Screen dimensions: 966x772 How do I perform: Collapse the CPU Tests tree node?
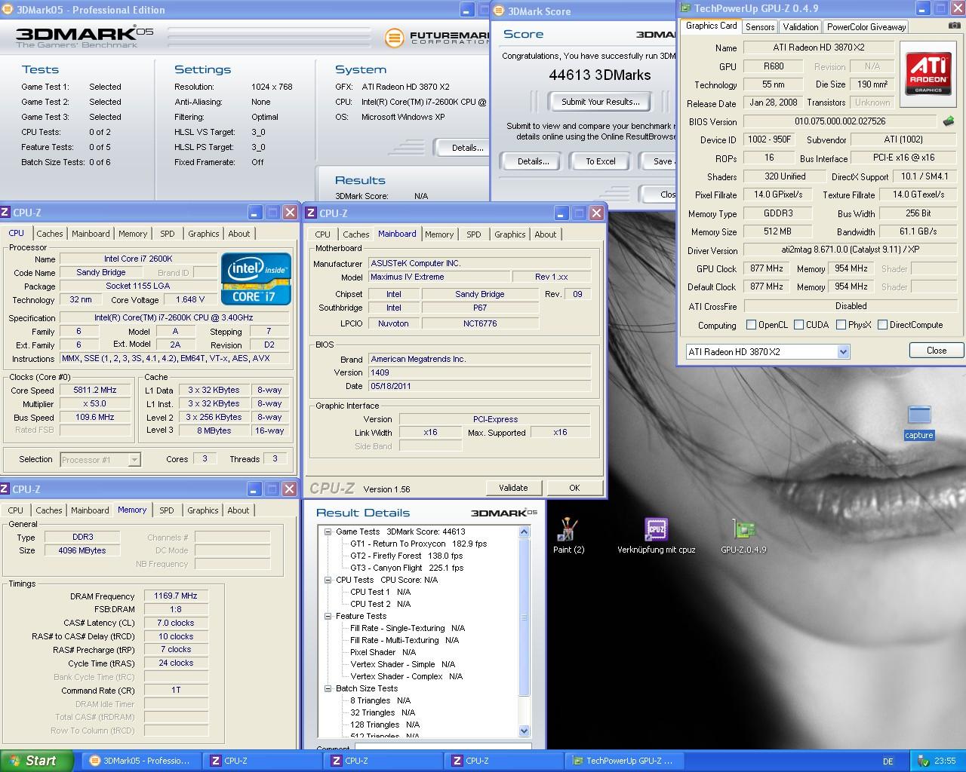click(x=328, y=580)
